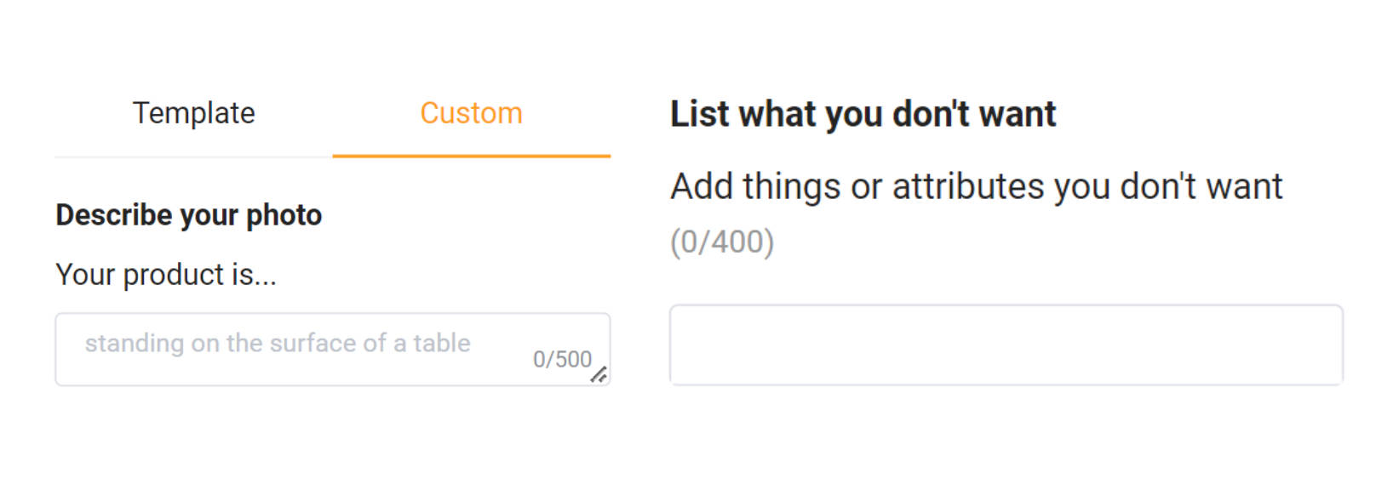1399x501 pixels.
Task: Click the border of the description field
Action: (332, 312)
